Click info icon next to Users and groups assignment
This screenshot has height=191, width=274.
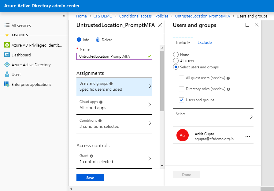(111, 84)
